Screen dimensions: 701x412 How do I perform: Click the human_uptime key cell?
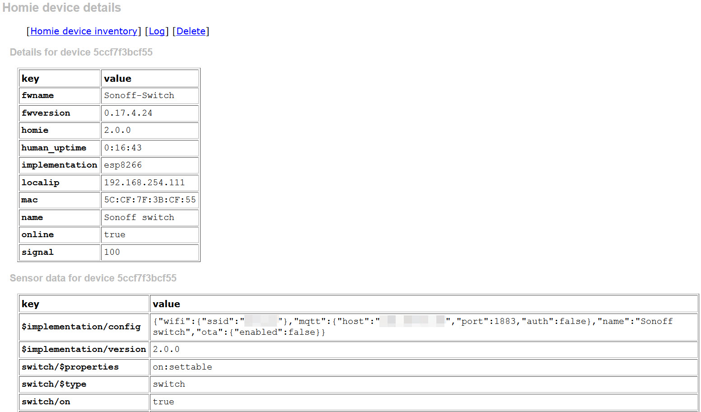pyautogui.click(x=60, y=148)
